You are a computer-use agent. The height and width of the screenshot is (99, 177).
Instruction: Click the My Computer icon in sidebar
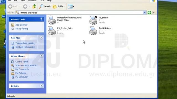(13, 77)
